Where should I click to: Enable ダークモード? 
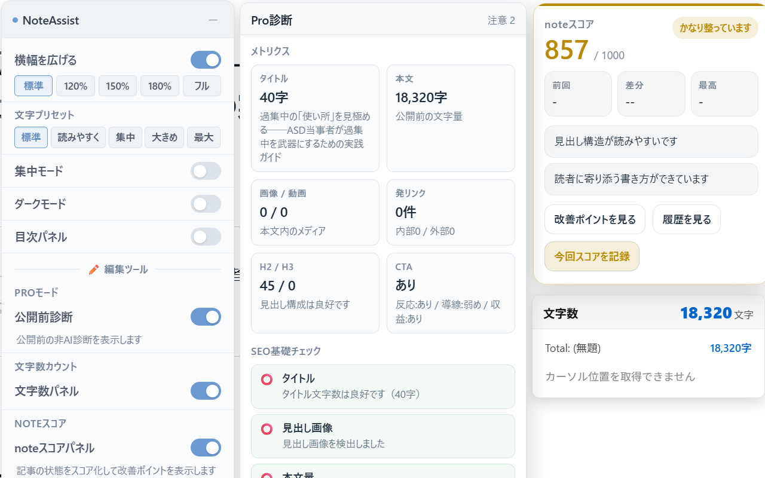206,204
